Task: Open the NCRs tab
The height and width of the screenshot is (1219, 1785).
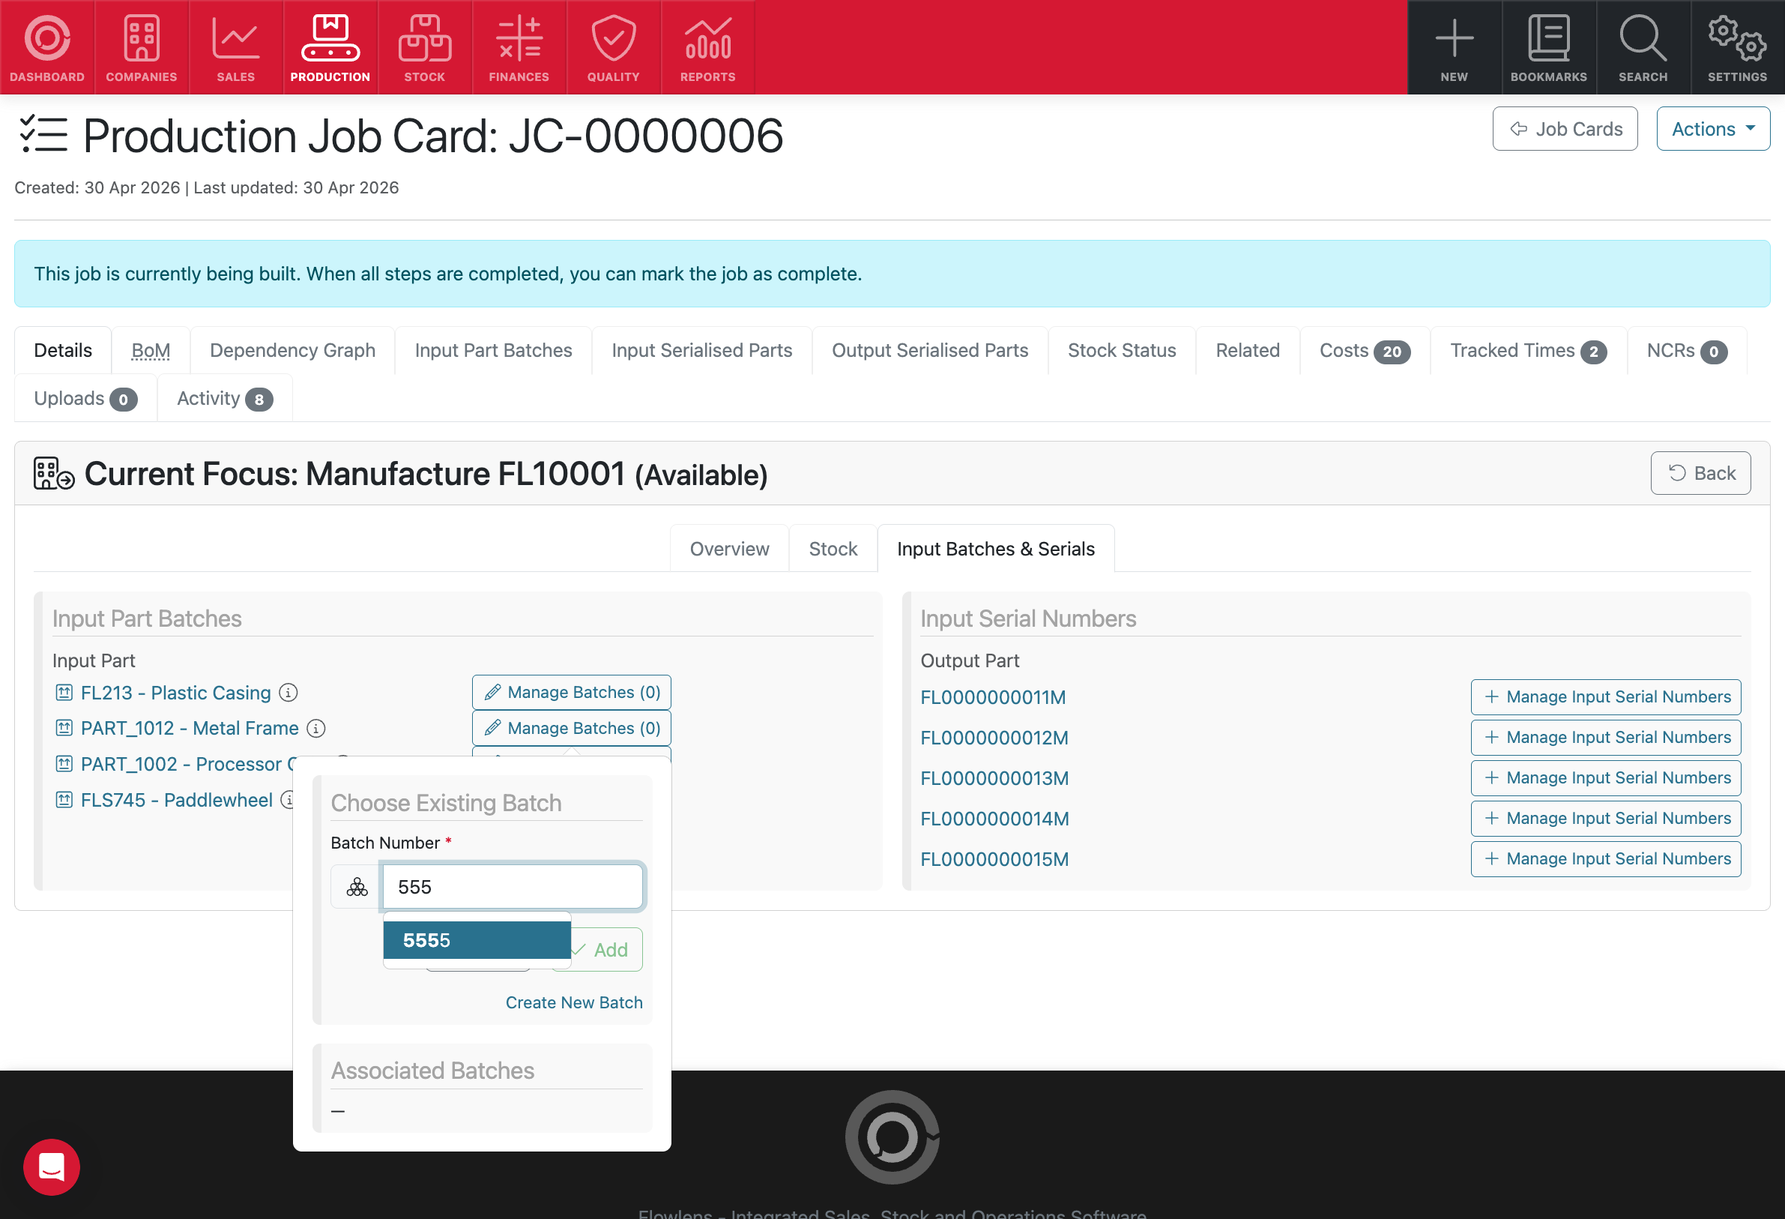Action: point(1687,351)
